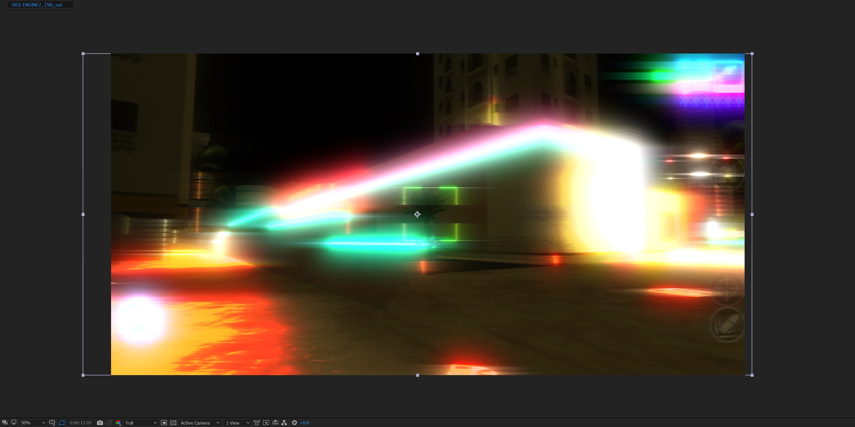Click the Always Preview This View icon
The image size is (855, 427).
(5, 422)
